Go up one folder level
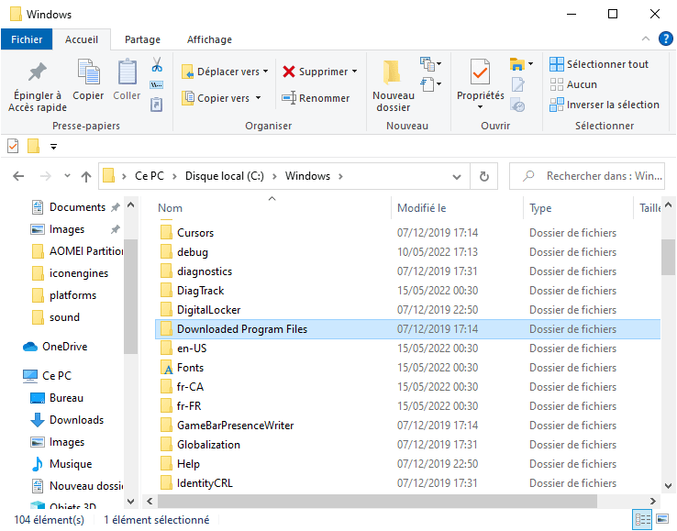The height and width of the screenshot is (531, 677). (86, 176)
